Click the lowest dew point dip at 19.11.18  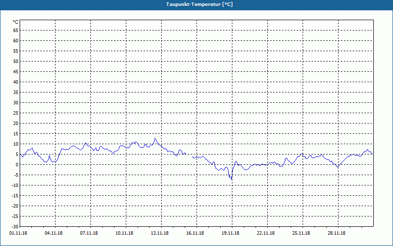(x=231, y=179)
